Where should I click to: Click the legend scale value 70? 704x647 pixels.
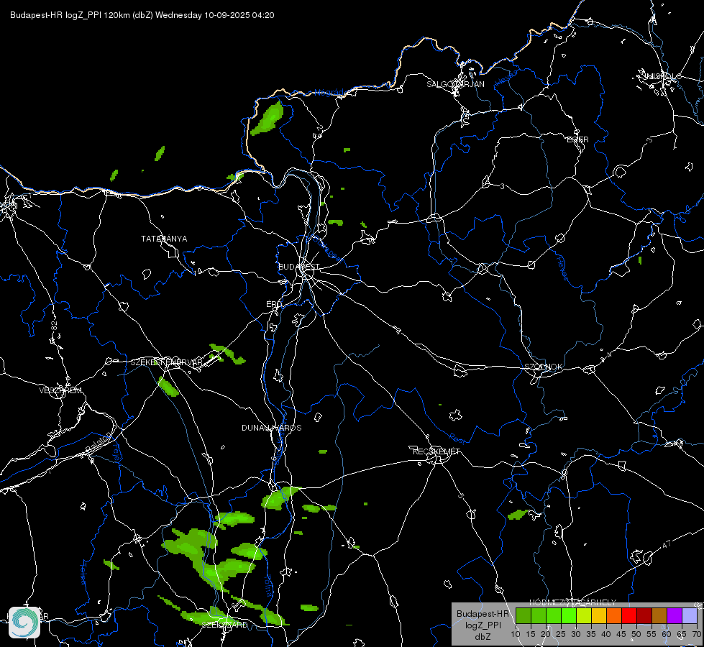pos(696,635)
